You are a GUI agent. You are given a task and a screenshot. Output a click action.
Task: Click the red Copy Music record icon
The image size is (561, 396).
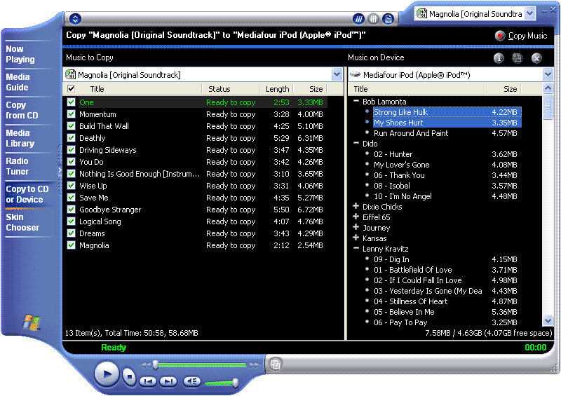[x=500, y=36]
